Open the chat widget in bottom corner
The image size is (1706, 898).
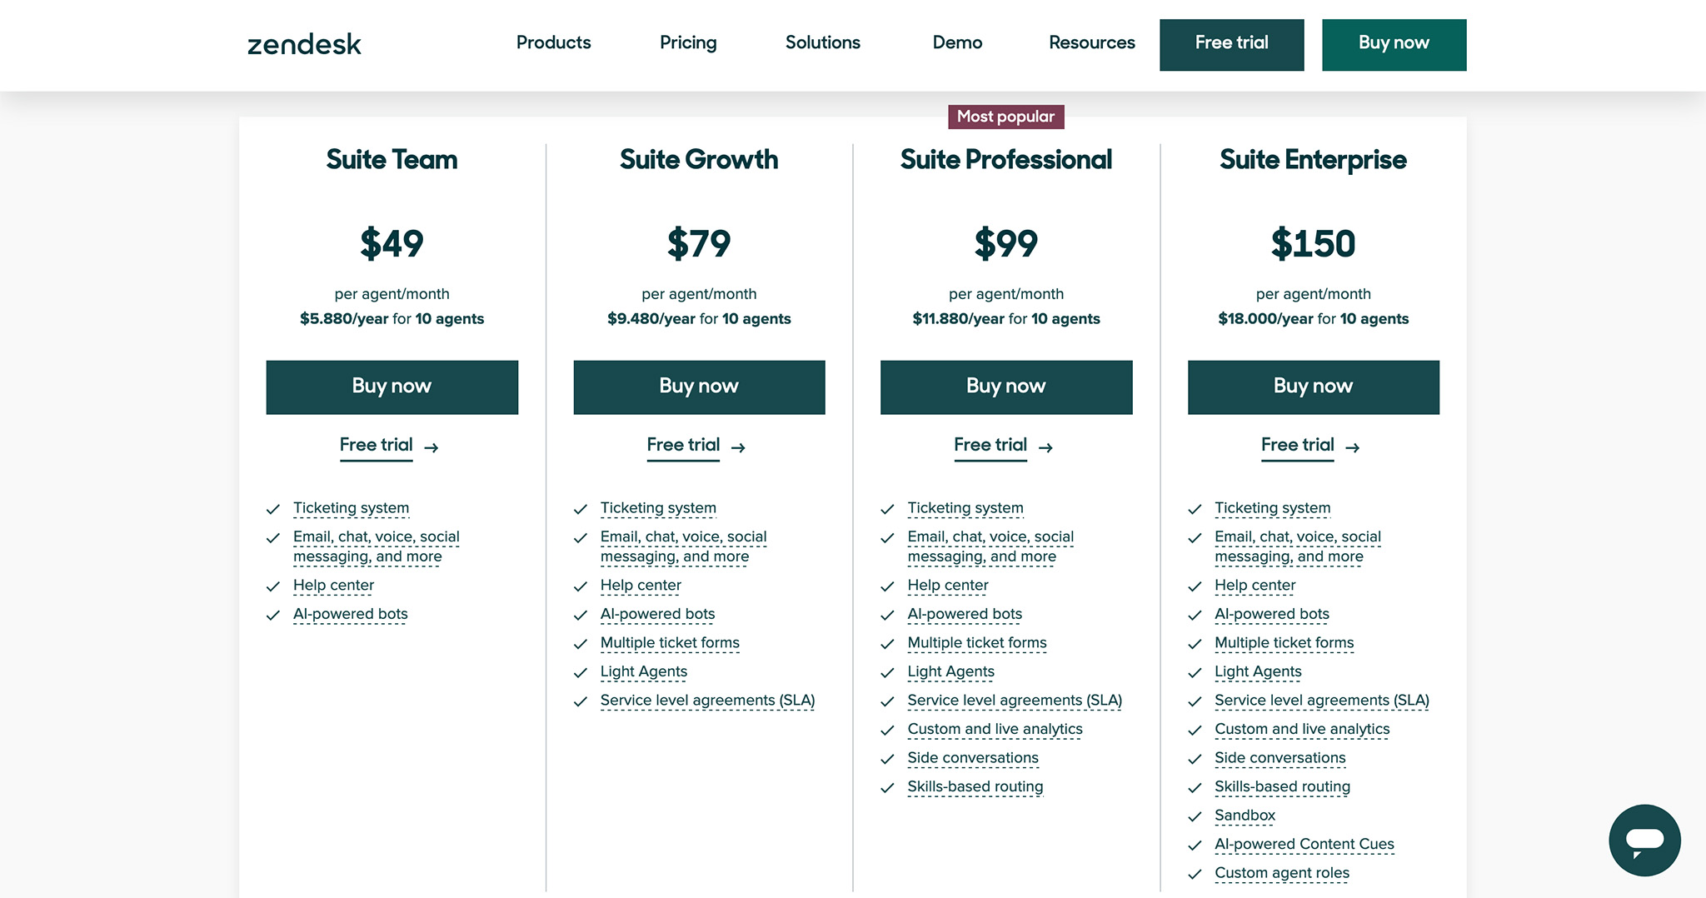(1644, 840)
